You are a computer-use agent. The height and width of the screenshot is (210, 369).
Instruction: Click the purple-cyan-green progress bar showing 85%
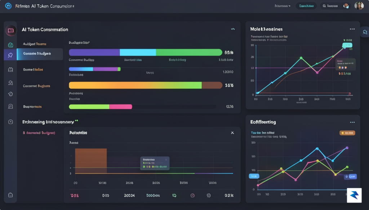tap(146, 52)
